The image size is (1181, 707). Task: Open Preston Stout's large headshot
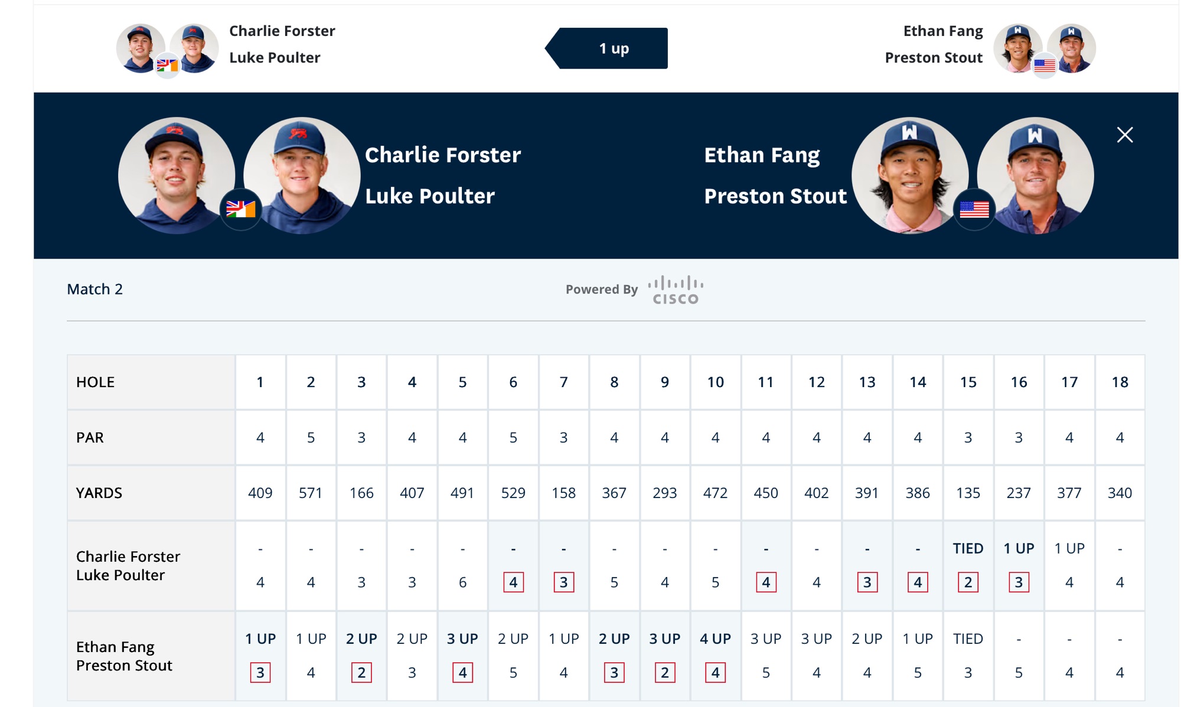1035,175
